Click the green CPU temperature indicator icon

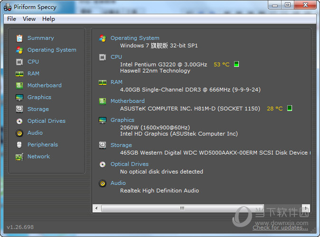(x=236, y=64)
